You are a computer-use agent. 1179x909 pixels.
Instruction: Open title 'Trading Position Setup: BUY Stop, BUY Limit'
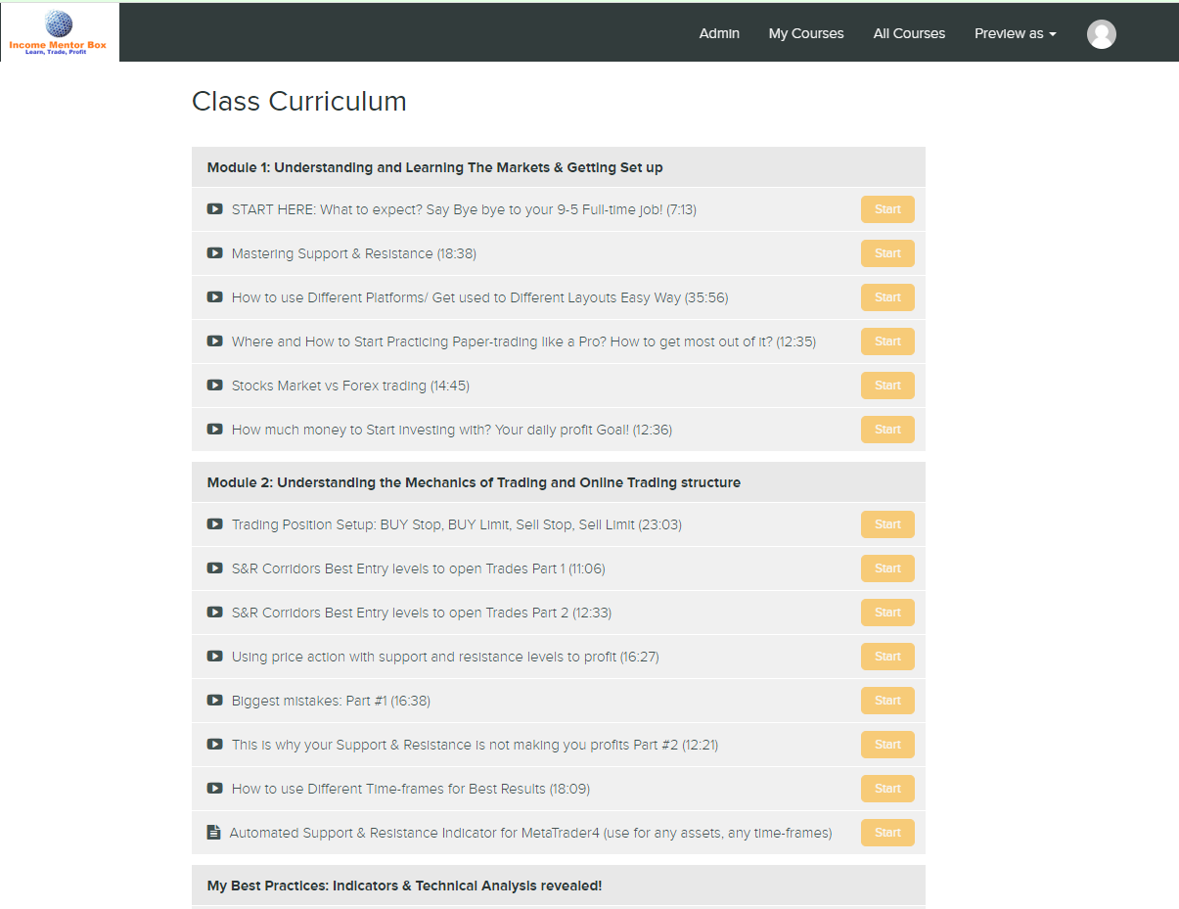457,524
